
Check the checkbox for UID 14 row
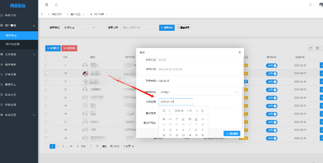[x=47, y=106]
